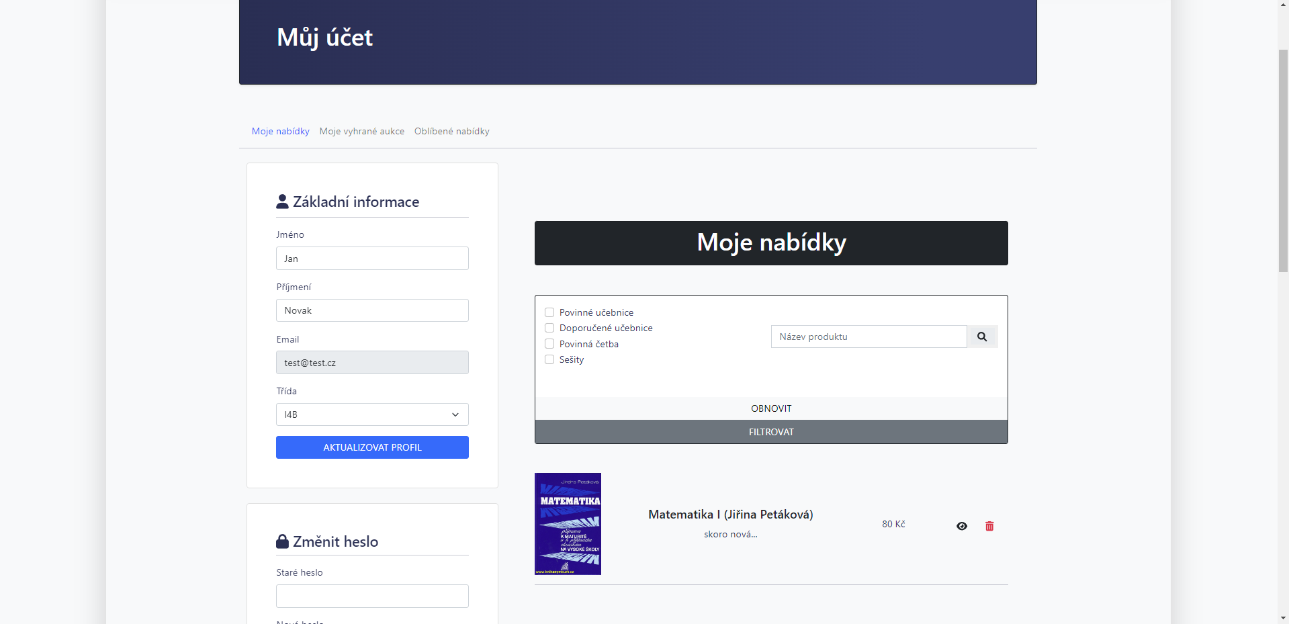The width and height of the screenshot is (1289, 624).
Task: Click the Matematika book cover thumbnail
Action: pos(568,523)
